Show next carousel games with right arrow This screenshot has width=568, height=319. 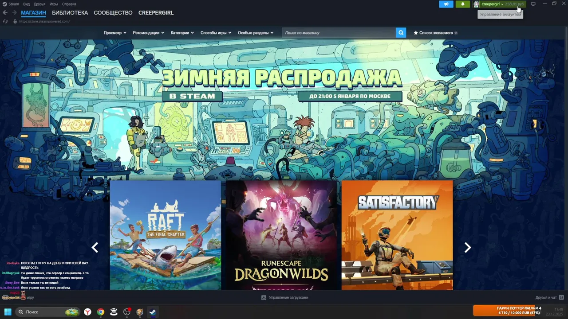[467, 248]
